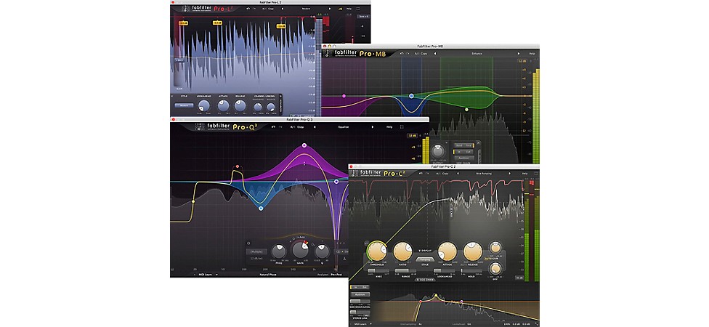Open the Modern style selector in Pro-L 2

pyautogui.click(x=184, y=105)
